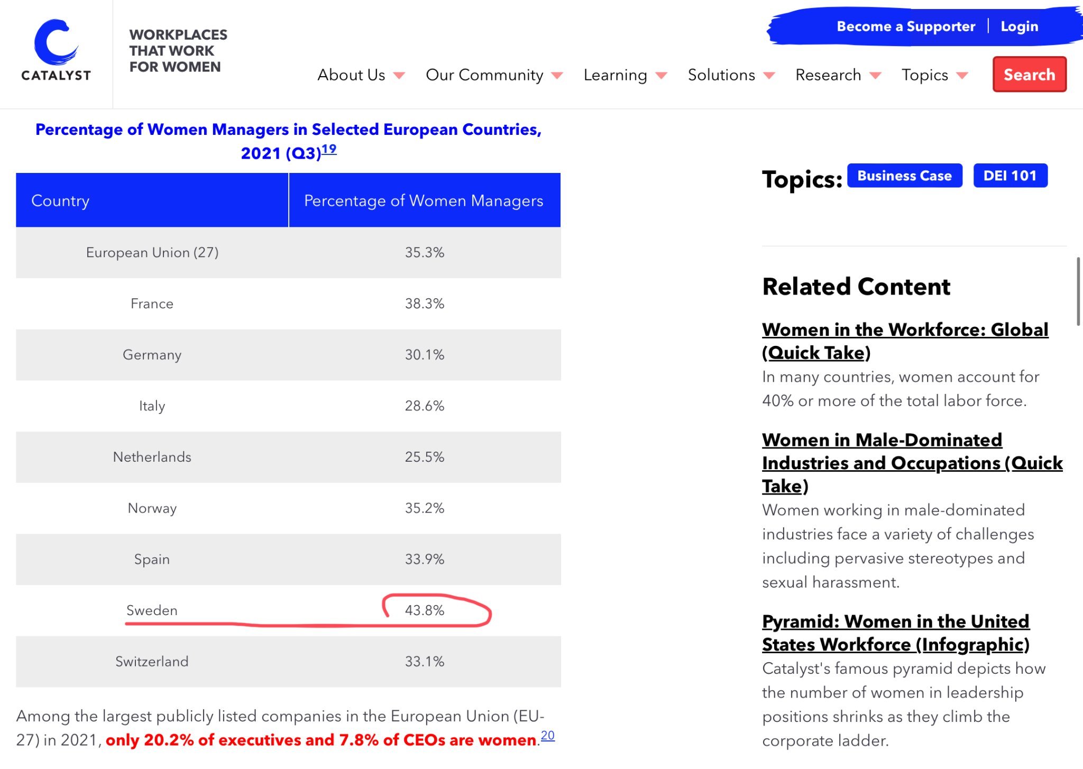This screenshot has width=1083, height=769.
Task: Click Become a Supporter link
Action: (x=905, y=26)
